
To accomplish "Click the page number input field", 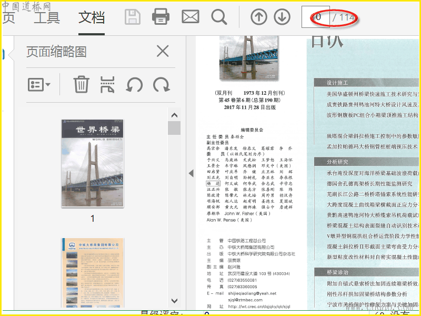I will coord(315,17).
